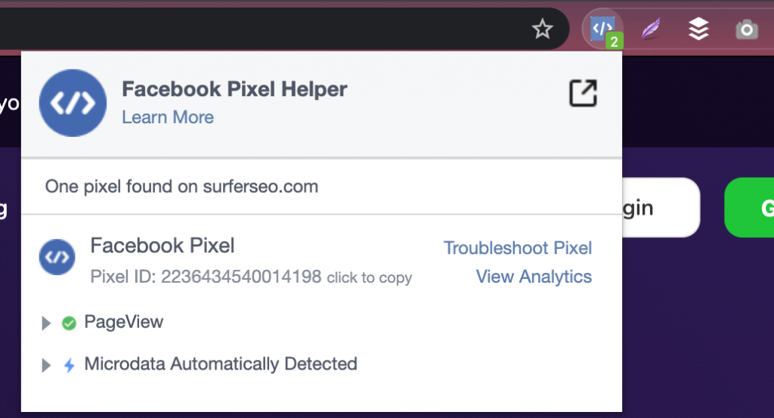
Task: Click the large Facebook Pixel Helper logo
Action: [x=73, y=103]
